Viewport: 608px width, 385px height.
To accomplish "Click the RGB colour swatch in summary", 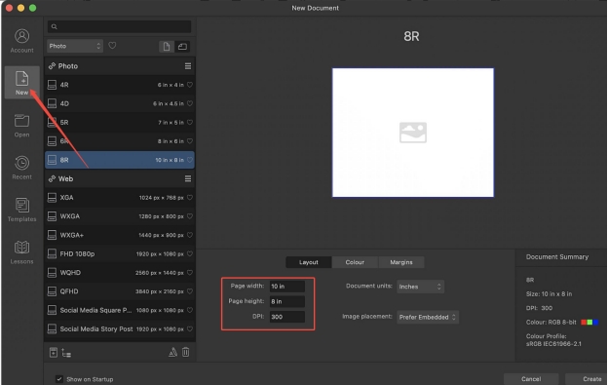I will click(589, 323).
